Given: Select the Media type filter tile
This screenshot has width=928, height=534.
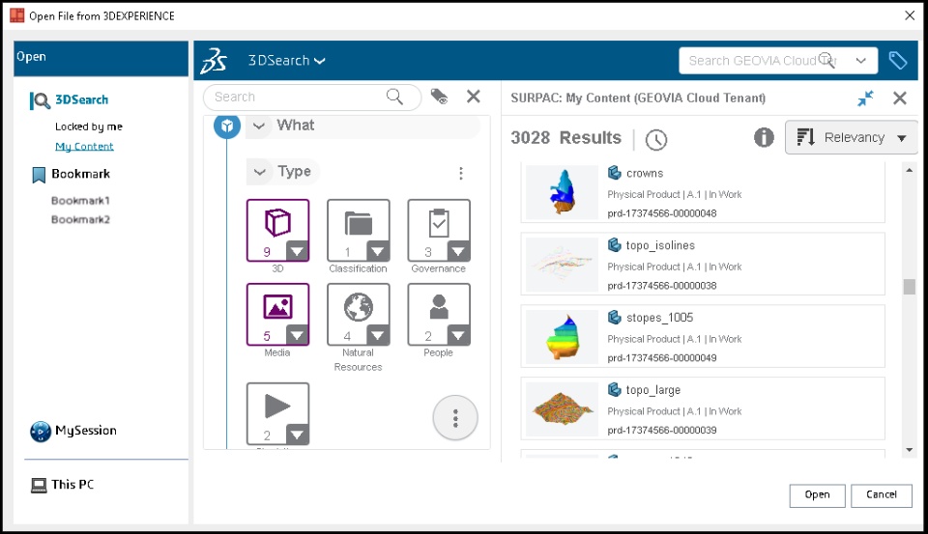Looking at the screenshot, I should click(x=277, y=314).
